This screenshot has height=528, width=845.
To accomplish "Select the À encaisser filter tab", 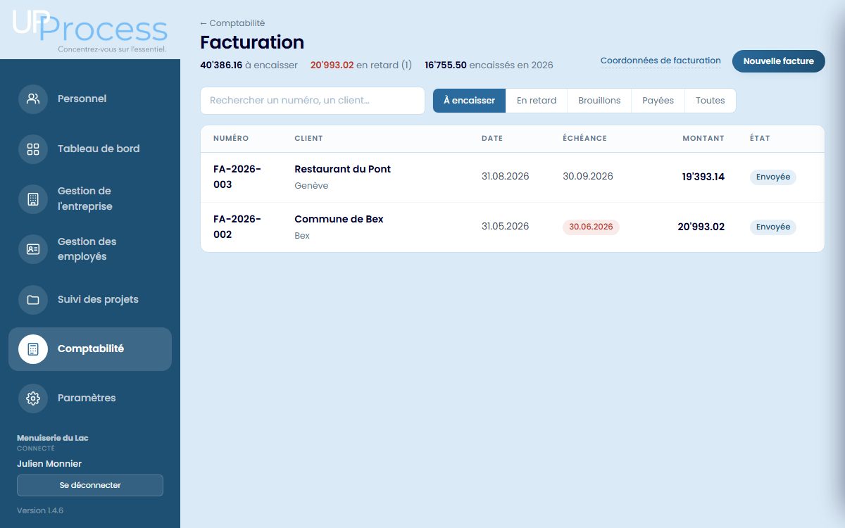I will tap(469, 101).
